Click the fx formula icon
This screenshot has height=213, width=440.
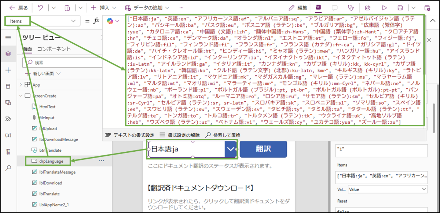pyautogui.click(x=97, y=21)
